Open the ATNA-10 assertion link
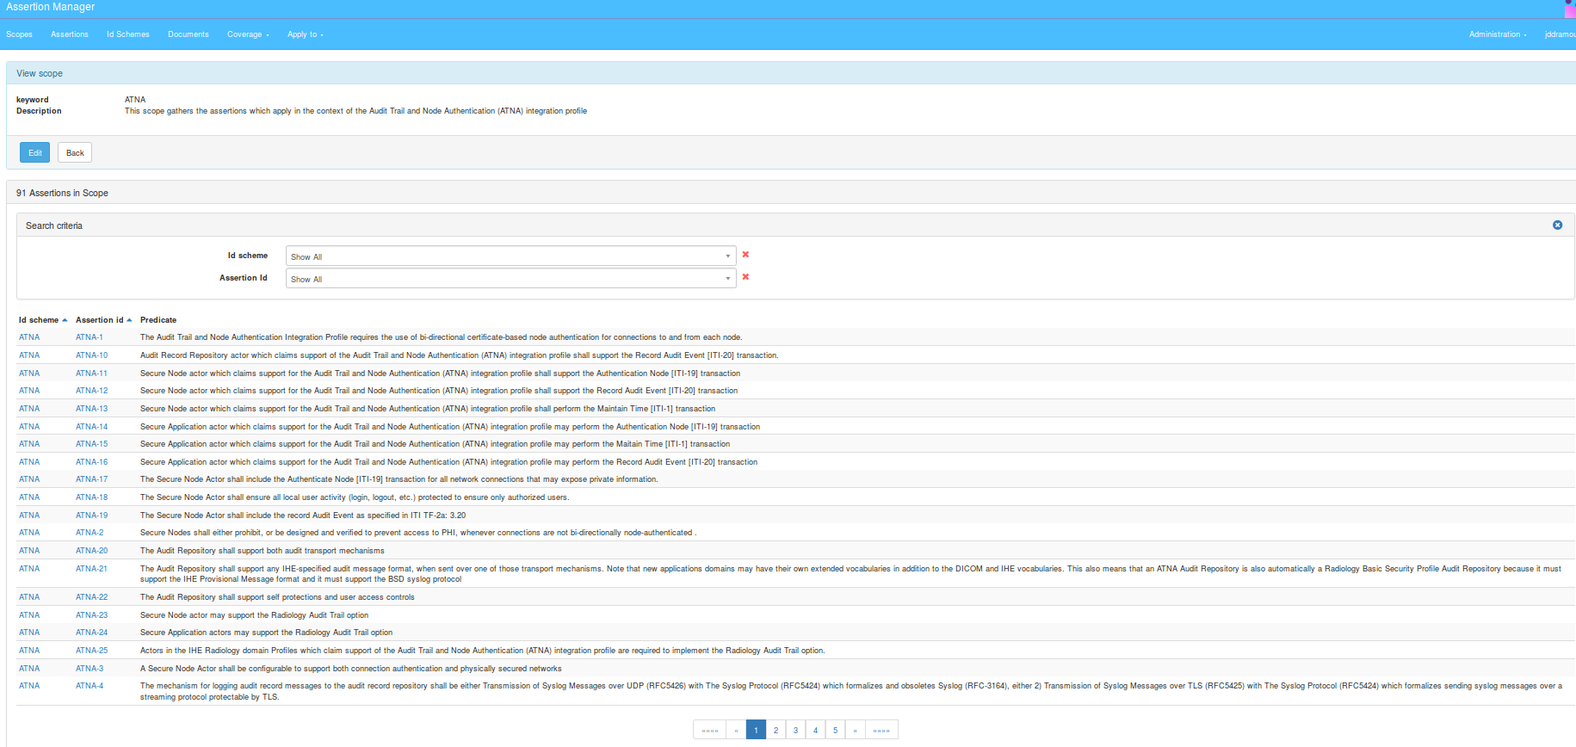The height and width of the screenshot is (747, 1576). point(92,355)
